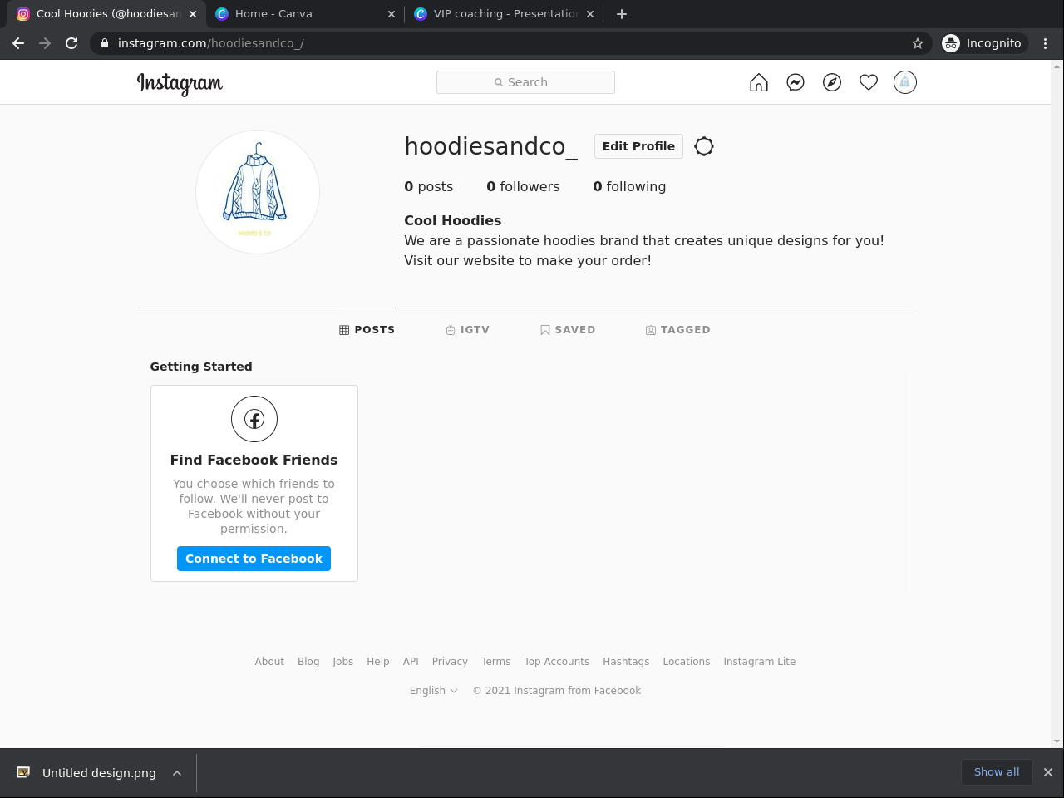Close the Cool Hoodies tab
This screenshot has height=798, width=1064.
[193, 14]
